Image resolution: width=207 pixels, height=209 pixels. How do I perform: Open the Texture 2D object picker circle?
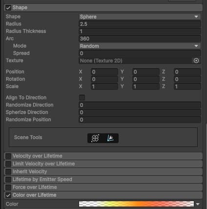point(196,61)
